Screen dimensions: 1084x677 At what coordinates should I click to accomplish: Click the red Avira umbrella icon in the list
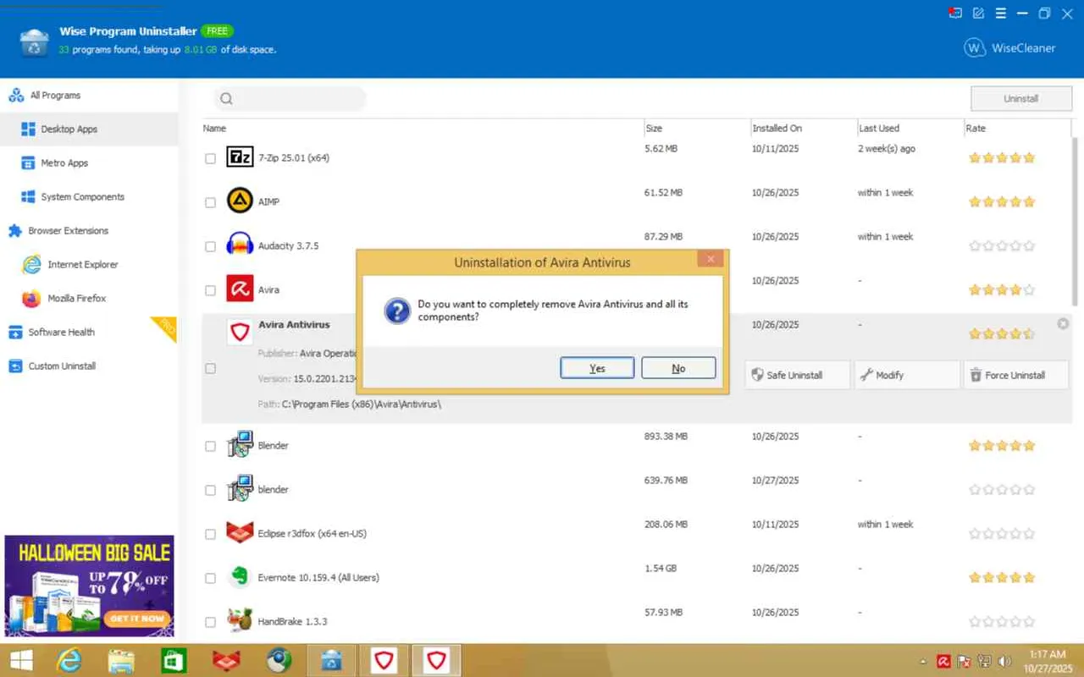coord(240,289)
